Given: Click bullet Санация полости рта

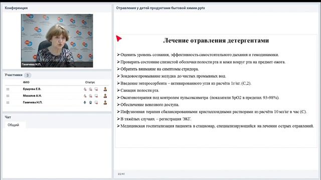Looking at the screenshot, I should [138, 90].
